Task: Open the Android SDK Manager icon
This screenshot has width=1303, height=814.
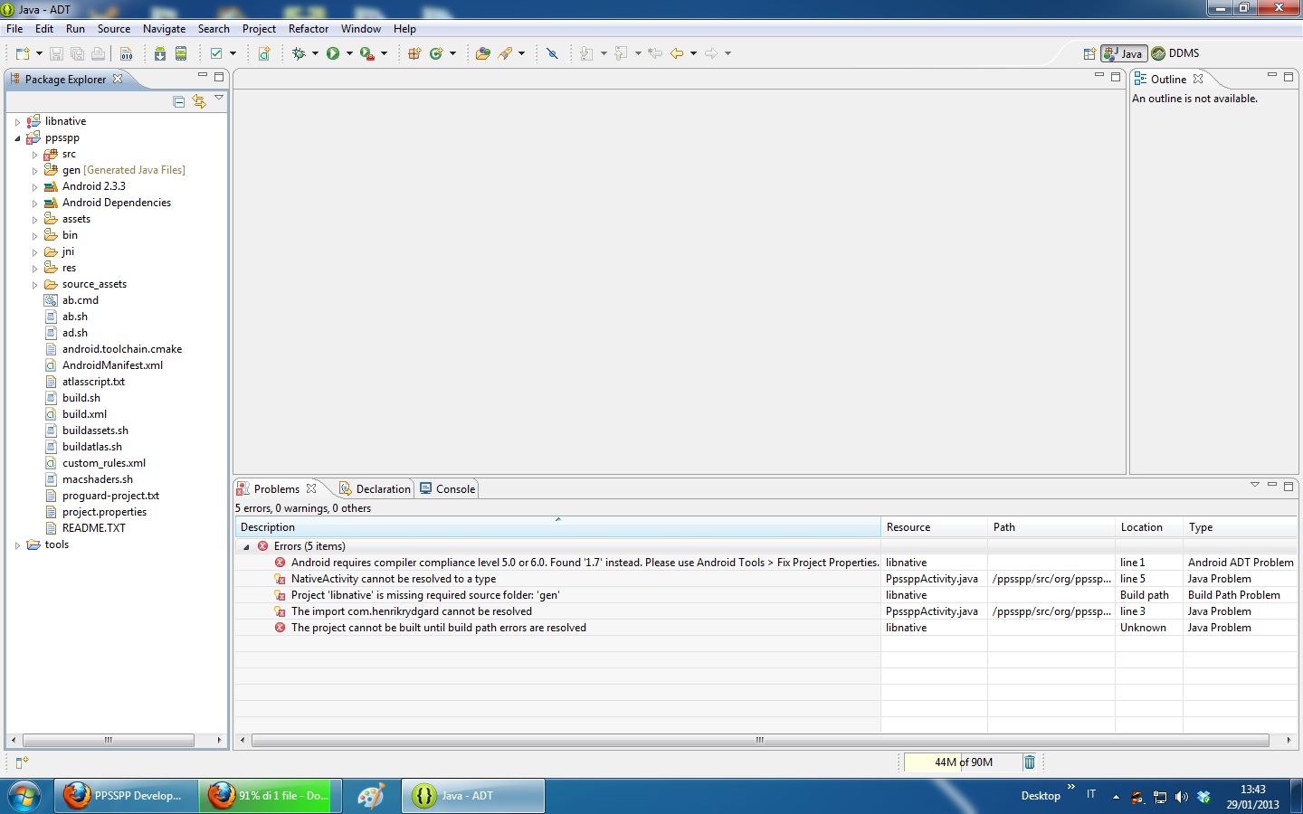Action: (160, 53)
